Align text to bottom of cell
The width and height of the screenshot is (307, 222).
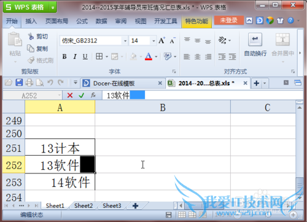[208, 41]
